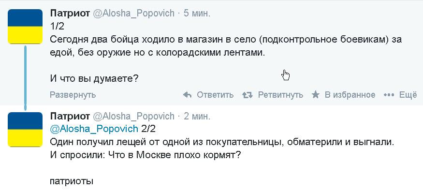Expand the tweet via Развернуть

pyautogui.click(x=73, y=95)
